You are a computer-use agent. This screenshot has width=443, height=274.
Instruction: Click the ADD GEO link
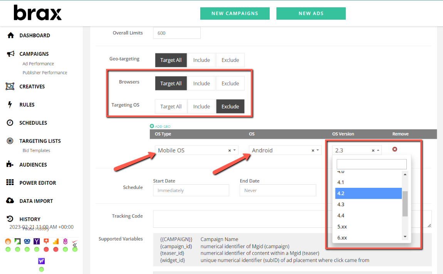pos(160,126)
